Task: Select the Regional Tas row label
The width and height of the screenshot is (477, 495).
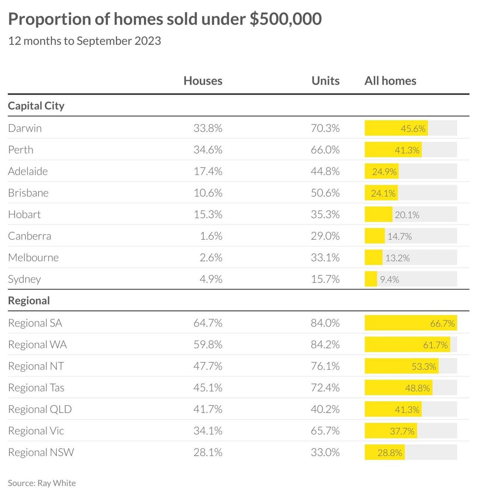Action: click(x=36, y=388)
